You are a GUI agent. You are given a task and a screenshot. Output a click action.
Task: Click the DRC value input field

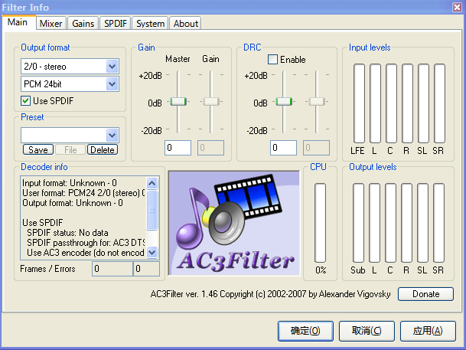pyautogui.click(x=283, y=148)
